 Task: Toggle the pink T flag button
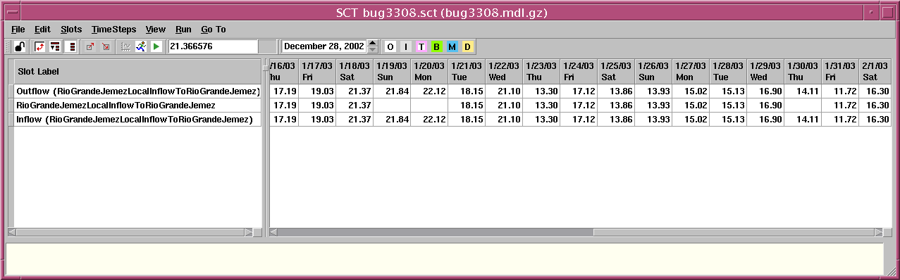pos(421,46)
